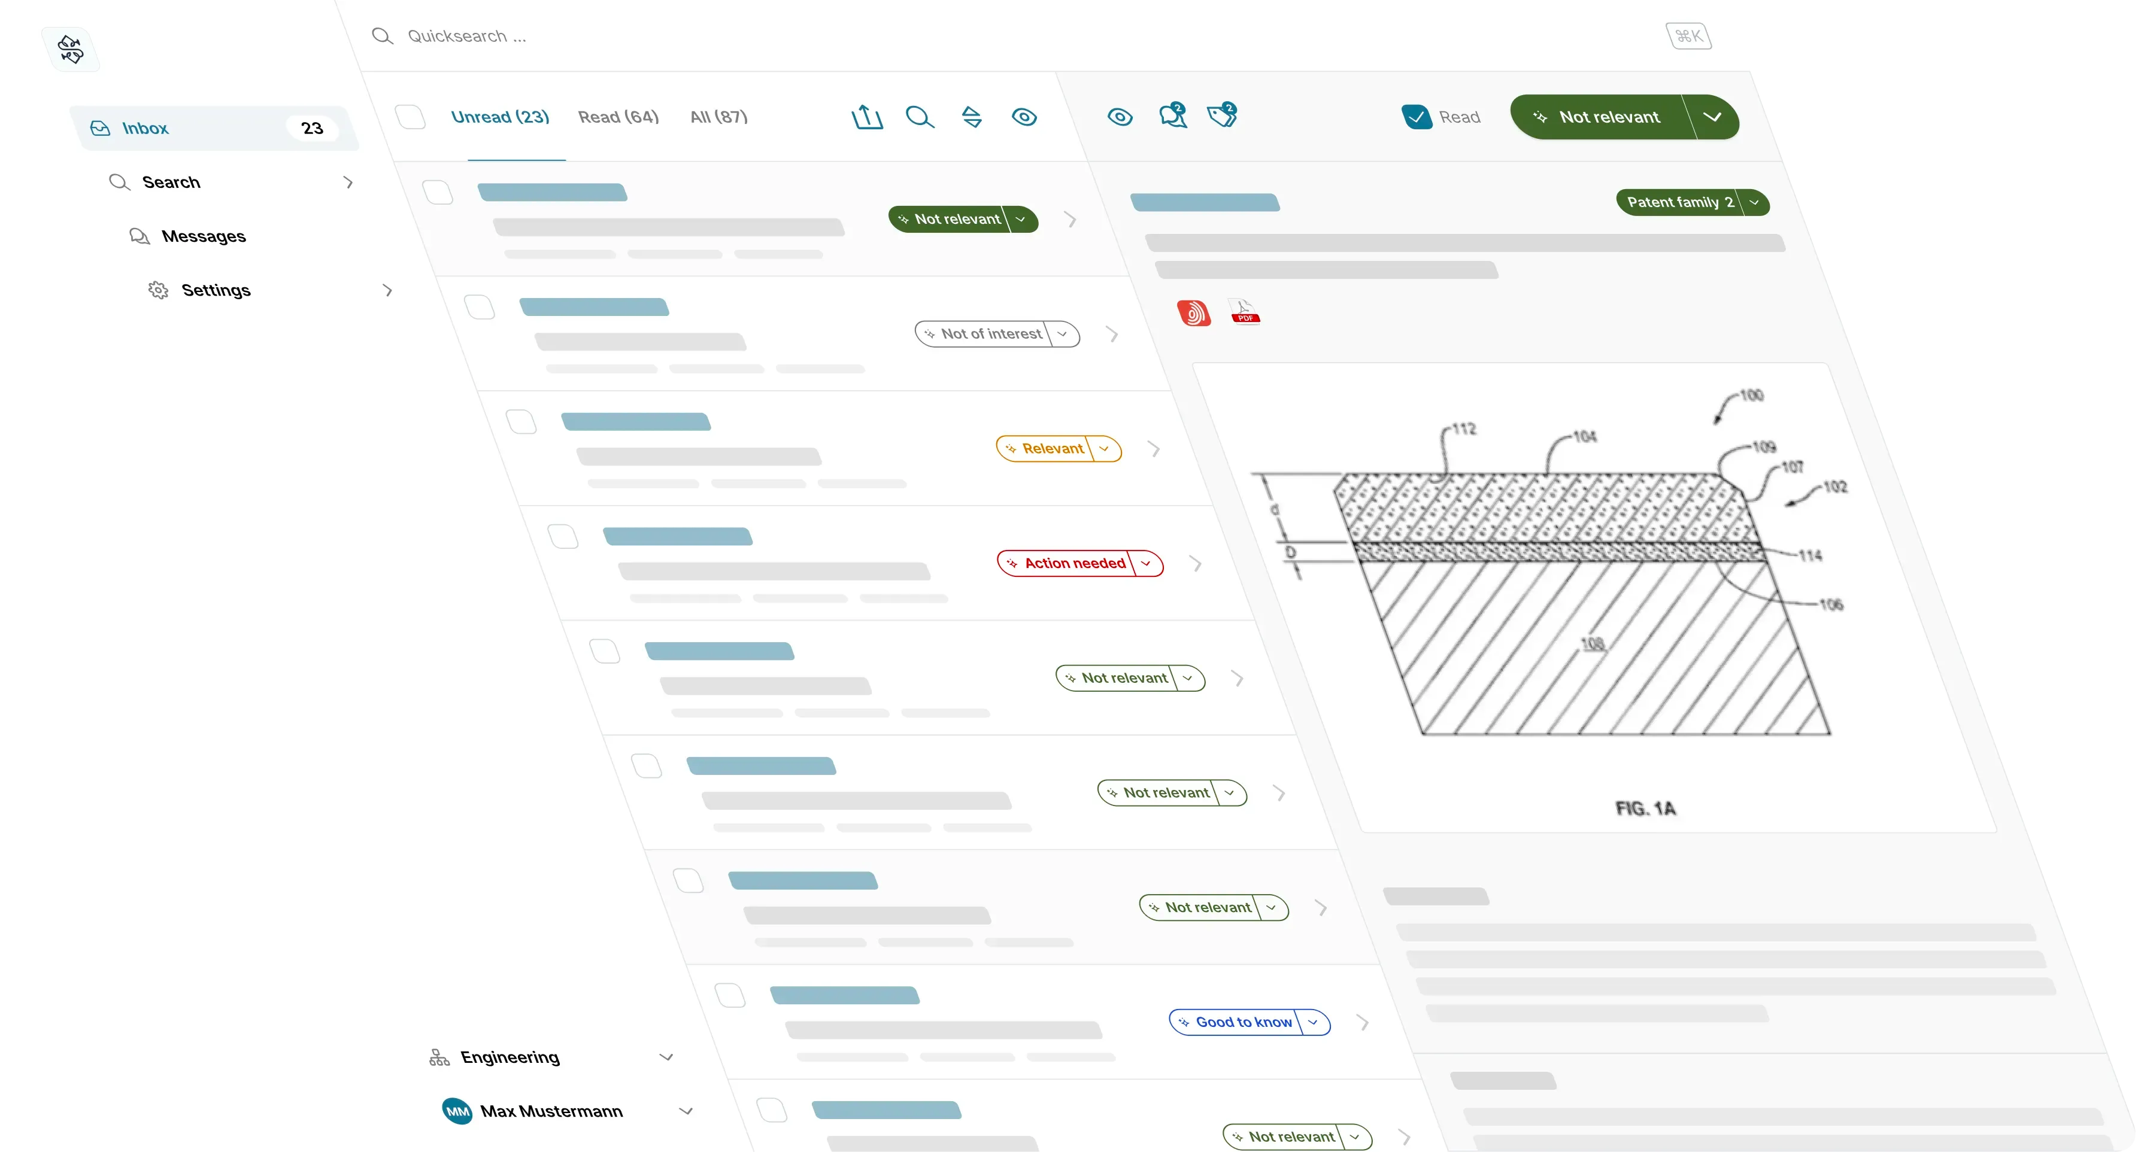Open the comments icon in detail panel
This screenshot has height=1152, width=2144.
tap(1173, 115)
